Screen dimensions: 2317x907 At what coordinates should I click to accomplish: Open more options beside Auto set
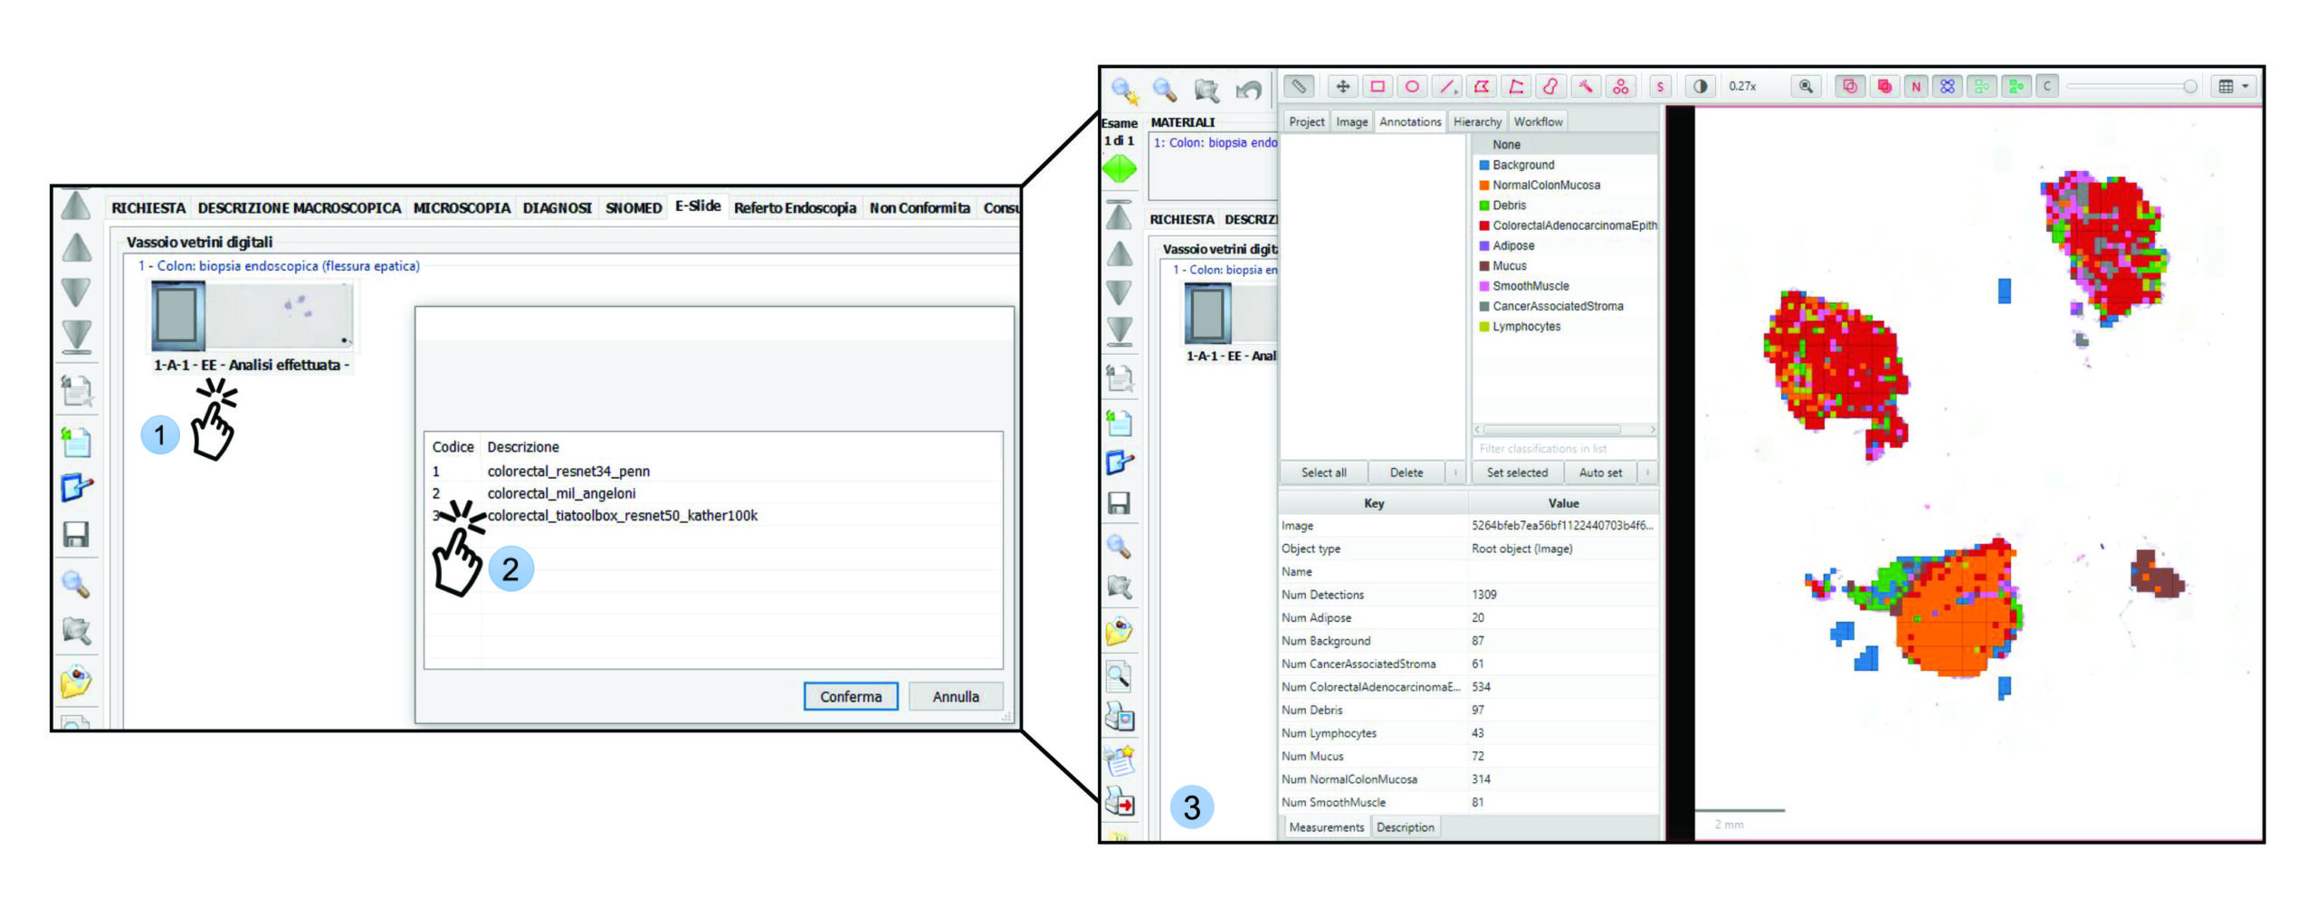coord(1647,473)
